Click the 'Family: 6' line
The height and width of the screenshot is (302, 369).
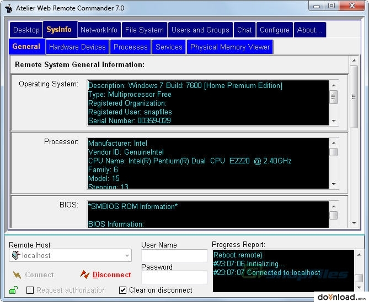(x=103, y=169)
